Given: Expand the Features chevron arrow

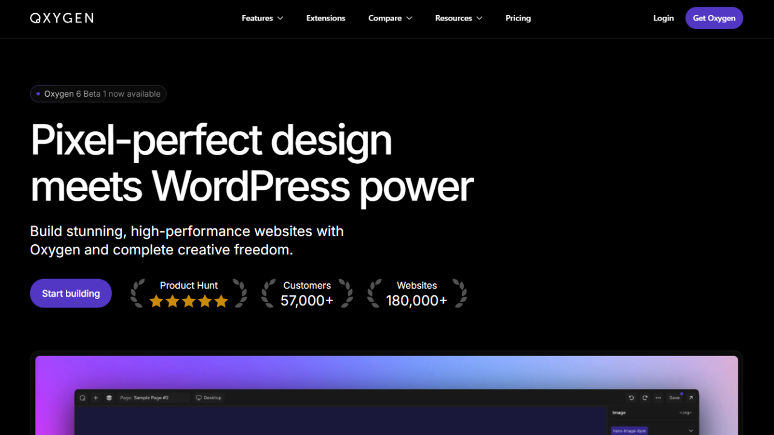Looking at the screenshot, I should tap(280, 18).
